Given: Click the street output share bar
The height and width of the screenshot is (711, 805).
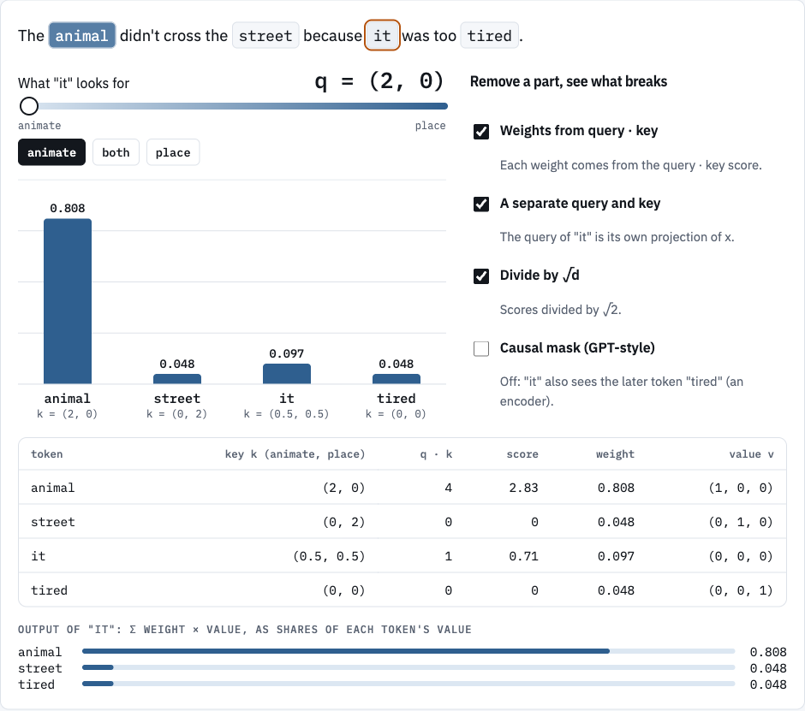Looking at the screenshot, I should pos(408,667).
